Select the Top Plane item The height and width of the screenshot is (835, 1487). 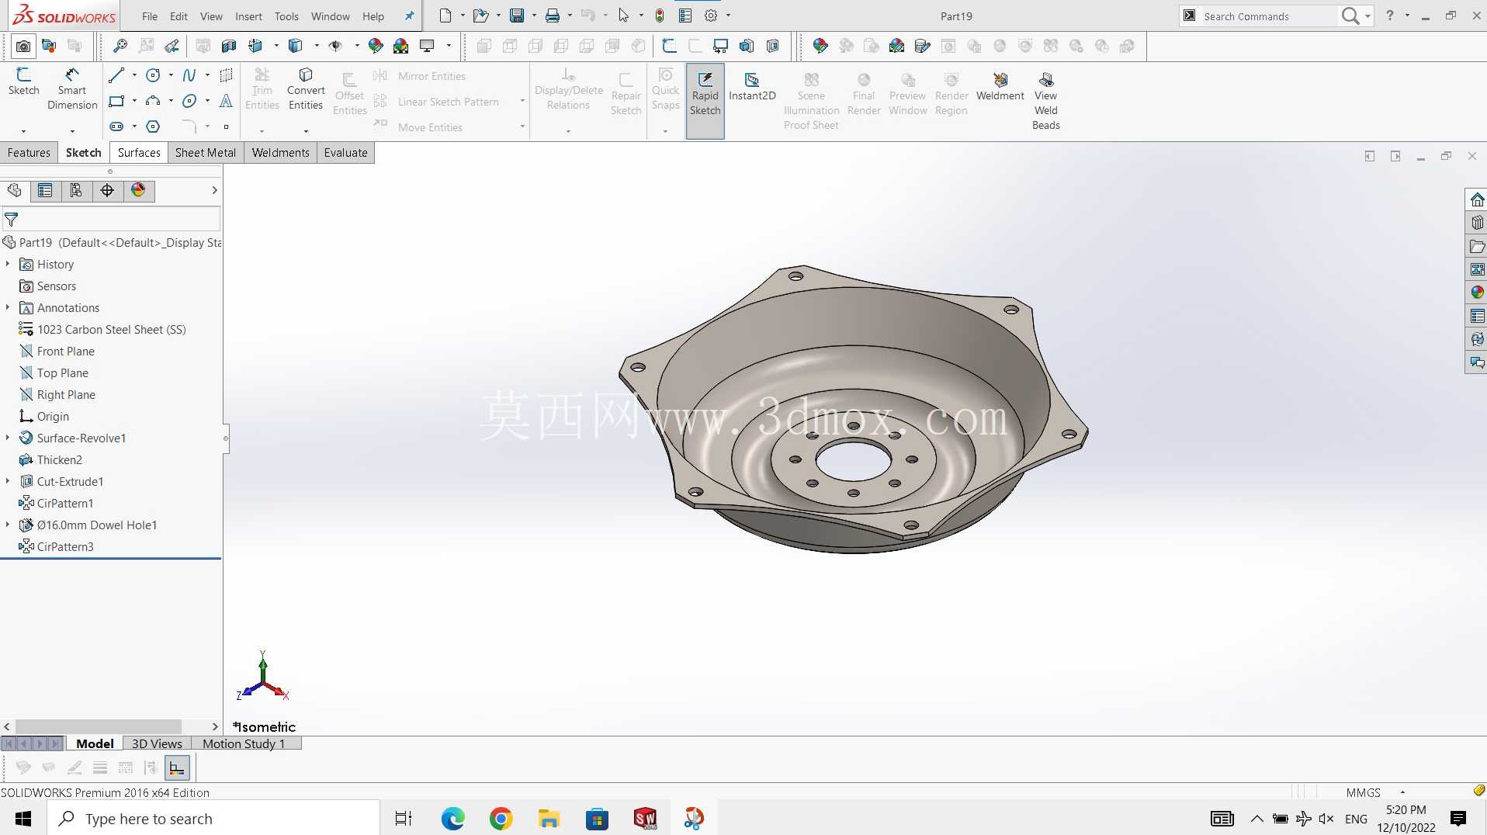[63, 373]
